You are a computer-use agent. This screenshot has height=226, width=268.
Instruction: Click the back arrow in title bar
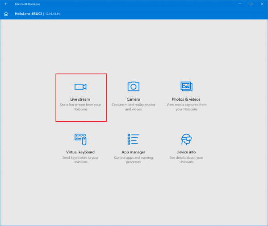(6, 4)
